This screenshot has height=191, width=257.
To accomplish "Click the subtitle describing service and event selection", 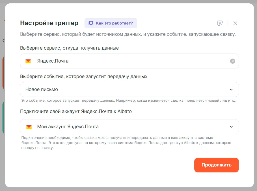I will 128,35.
